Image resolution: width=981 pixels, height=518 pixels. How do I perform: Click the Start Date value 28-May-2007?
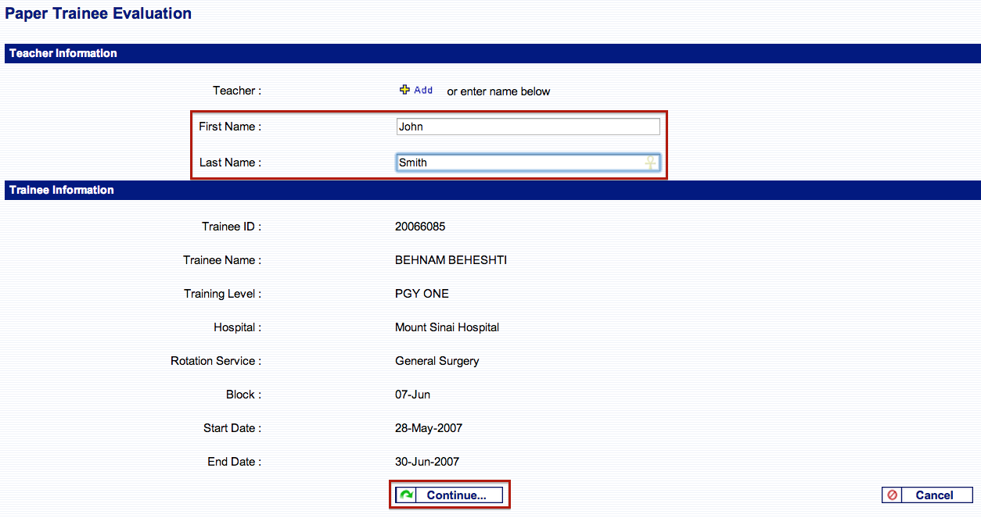428,428
